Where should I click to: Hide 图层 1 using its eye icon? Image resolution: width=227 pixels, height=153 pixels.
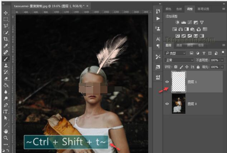pos(167,82)
